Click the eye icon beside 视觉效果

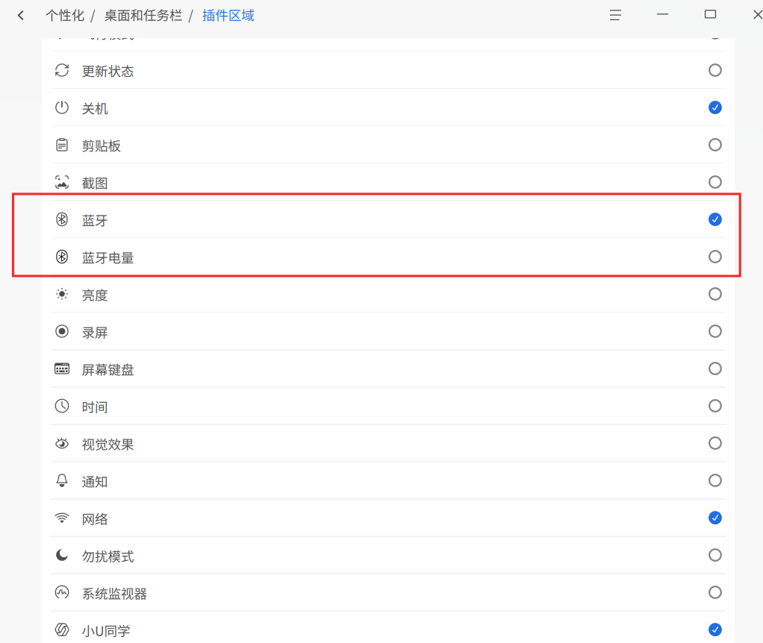click(62, 443)
